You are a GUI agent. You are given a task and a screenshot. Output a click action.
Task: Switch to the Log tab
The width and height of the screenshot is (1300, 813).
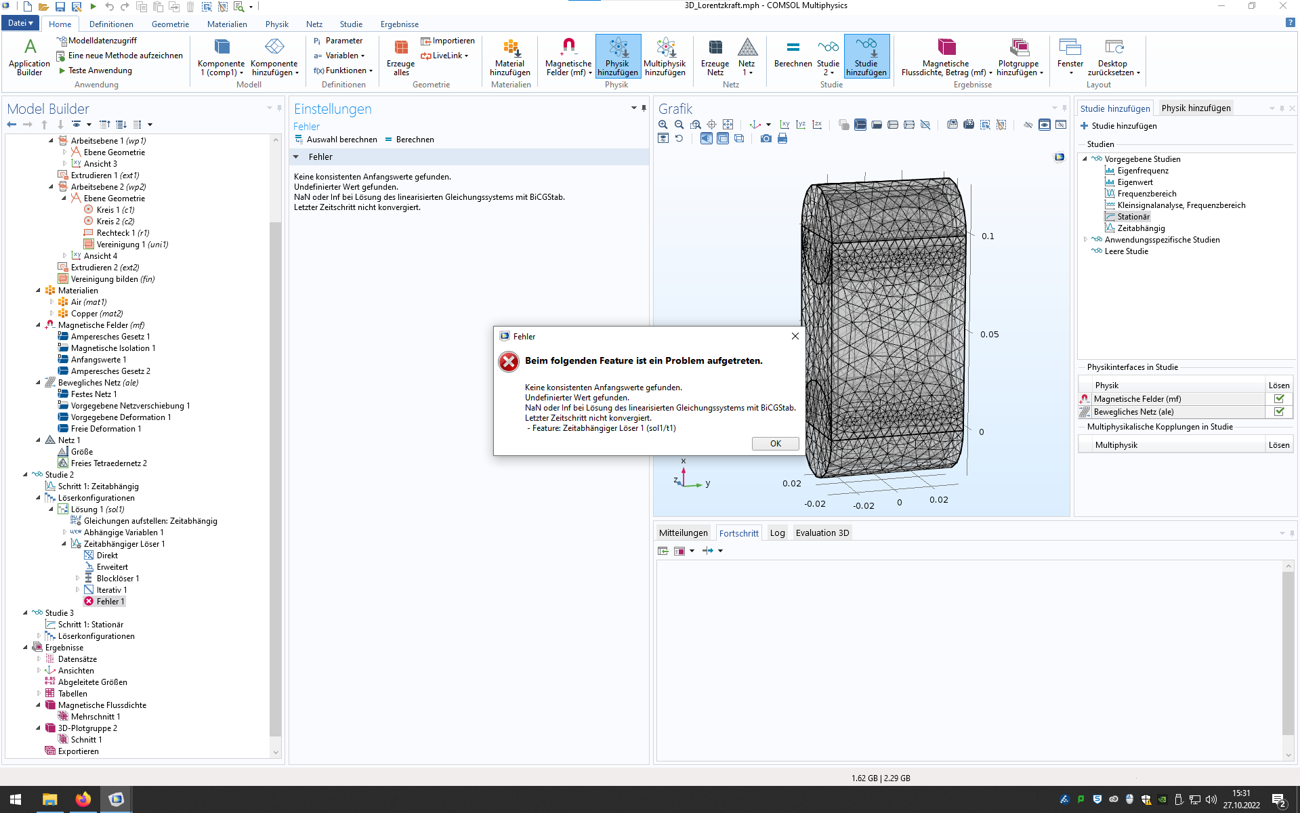(x=777, y=533)
